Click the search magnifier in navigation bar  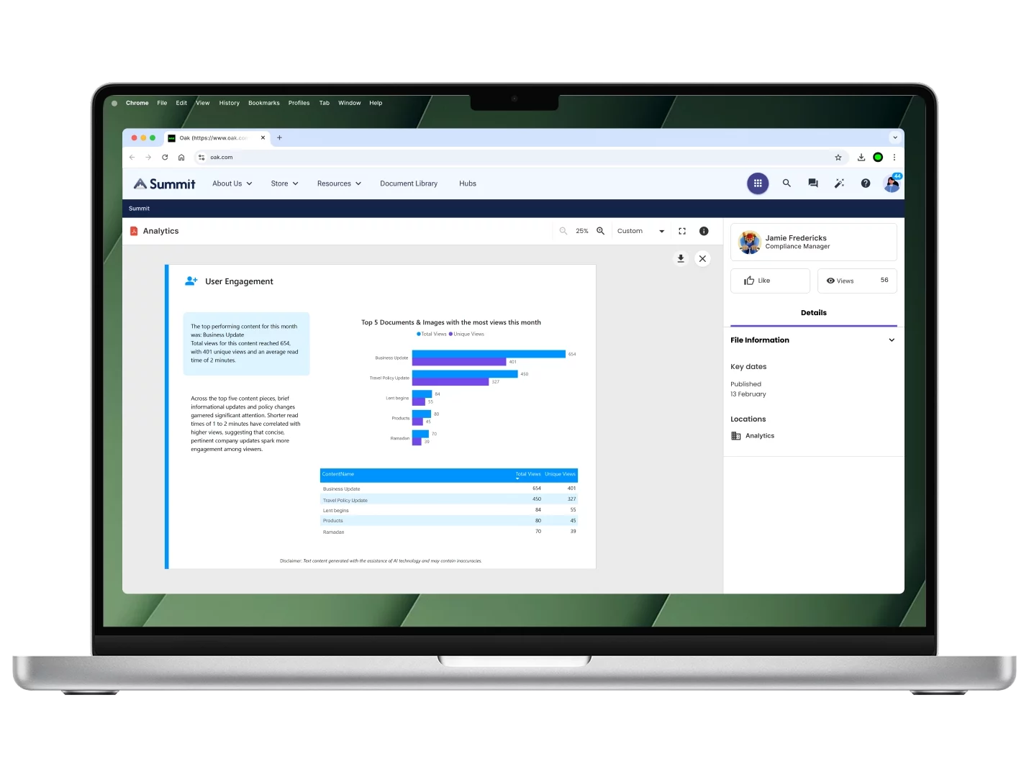tap(787, 183)
